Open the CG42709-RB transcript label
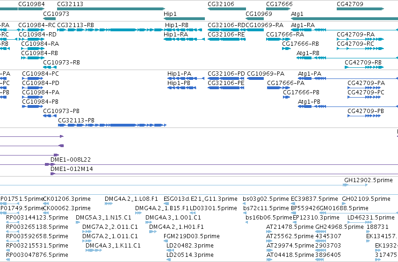Image resolution: width=398 pixels, height=262 pixels. point(363,63)
